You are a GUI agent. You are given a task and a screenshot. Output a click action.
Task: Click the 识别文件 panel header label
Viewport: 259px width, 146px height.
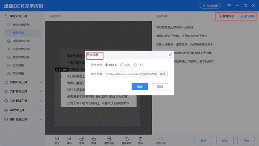click(55, 16)
